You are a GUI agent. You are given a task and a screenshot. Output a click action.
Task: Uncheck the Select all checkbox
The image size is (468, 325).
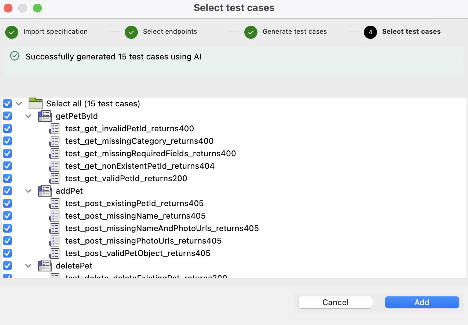point(7,104)
